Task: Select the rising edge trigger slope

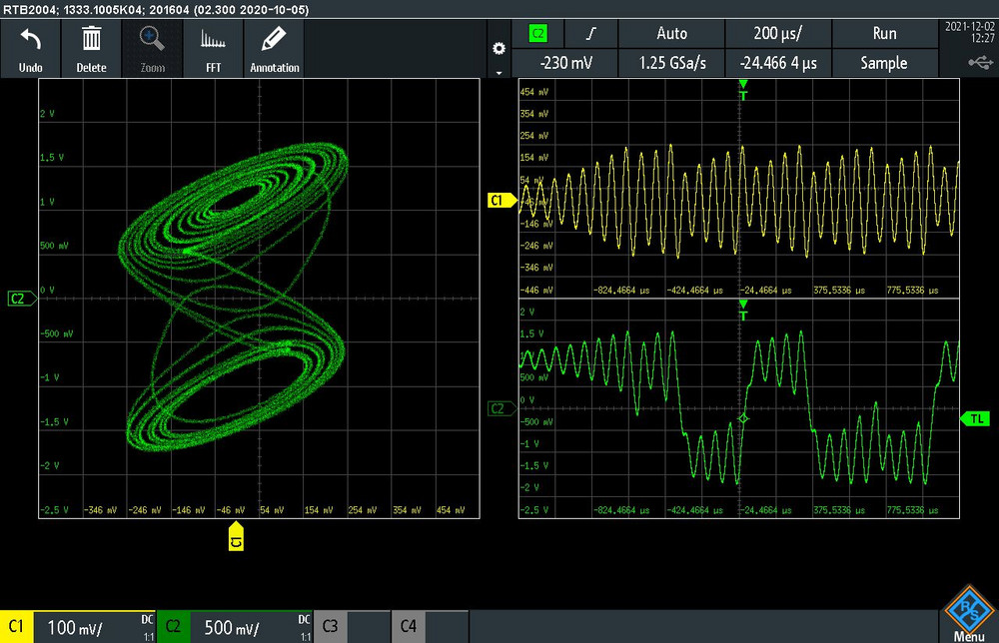Action: coord(590,34)
